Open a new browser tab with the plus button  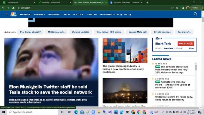point(147,3)
